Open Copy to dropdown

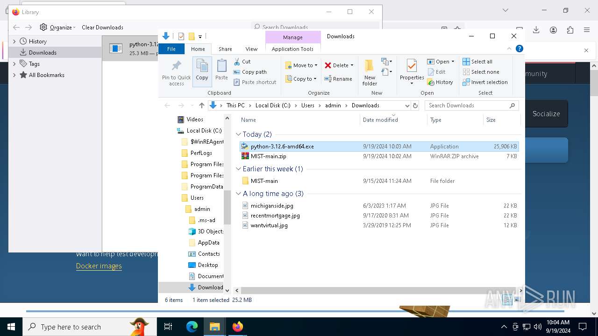301,79
